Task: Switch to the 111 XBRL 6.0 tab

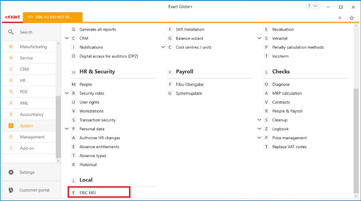Action: coord(52,17)
